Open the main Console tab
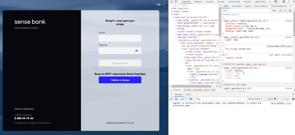Viewport: 295px width, 135px height. click(x=210, y=1)
